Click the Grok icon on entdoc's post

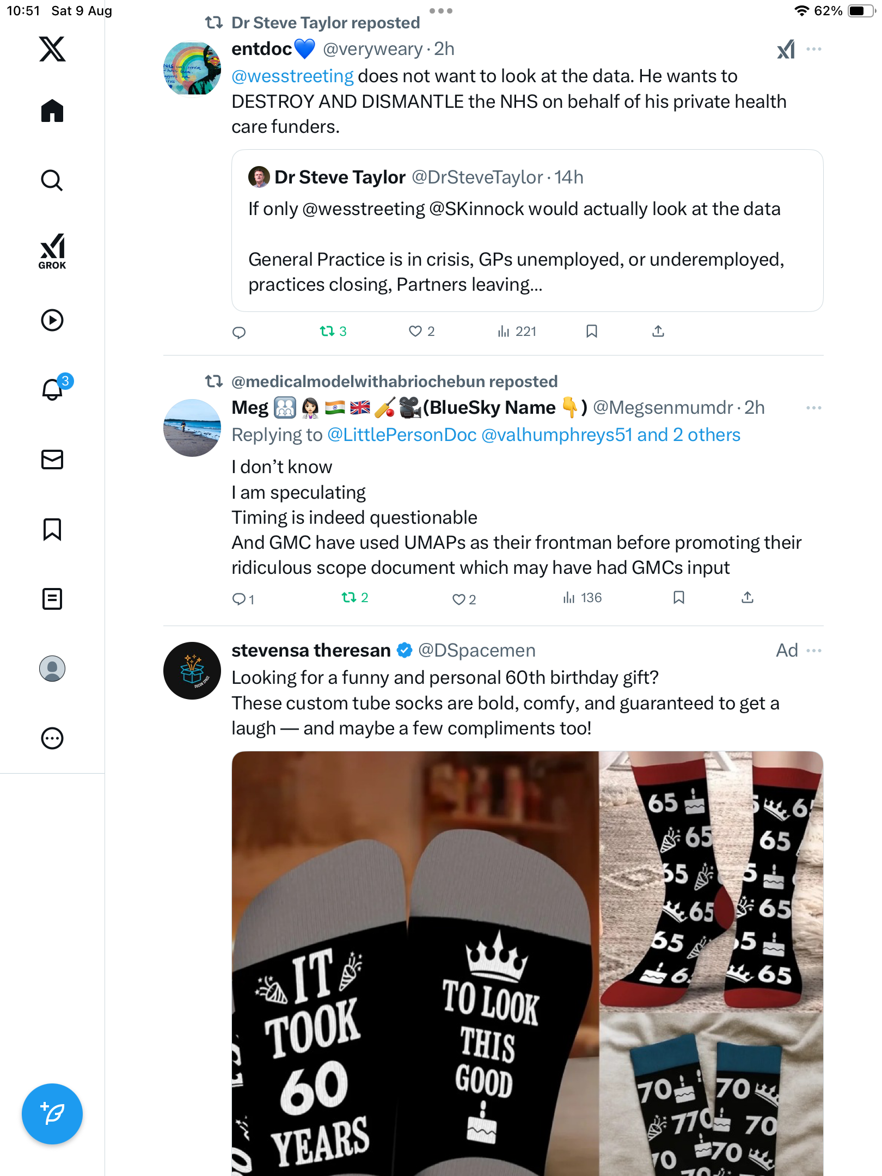click(786, 50)
